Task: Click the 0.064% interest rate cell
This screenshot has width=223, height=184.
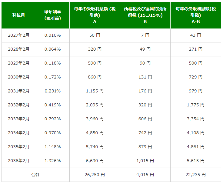Action: tap(52, 49)
